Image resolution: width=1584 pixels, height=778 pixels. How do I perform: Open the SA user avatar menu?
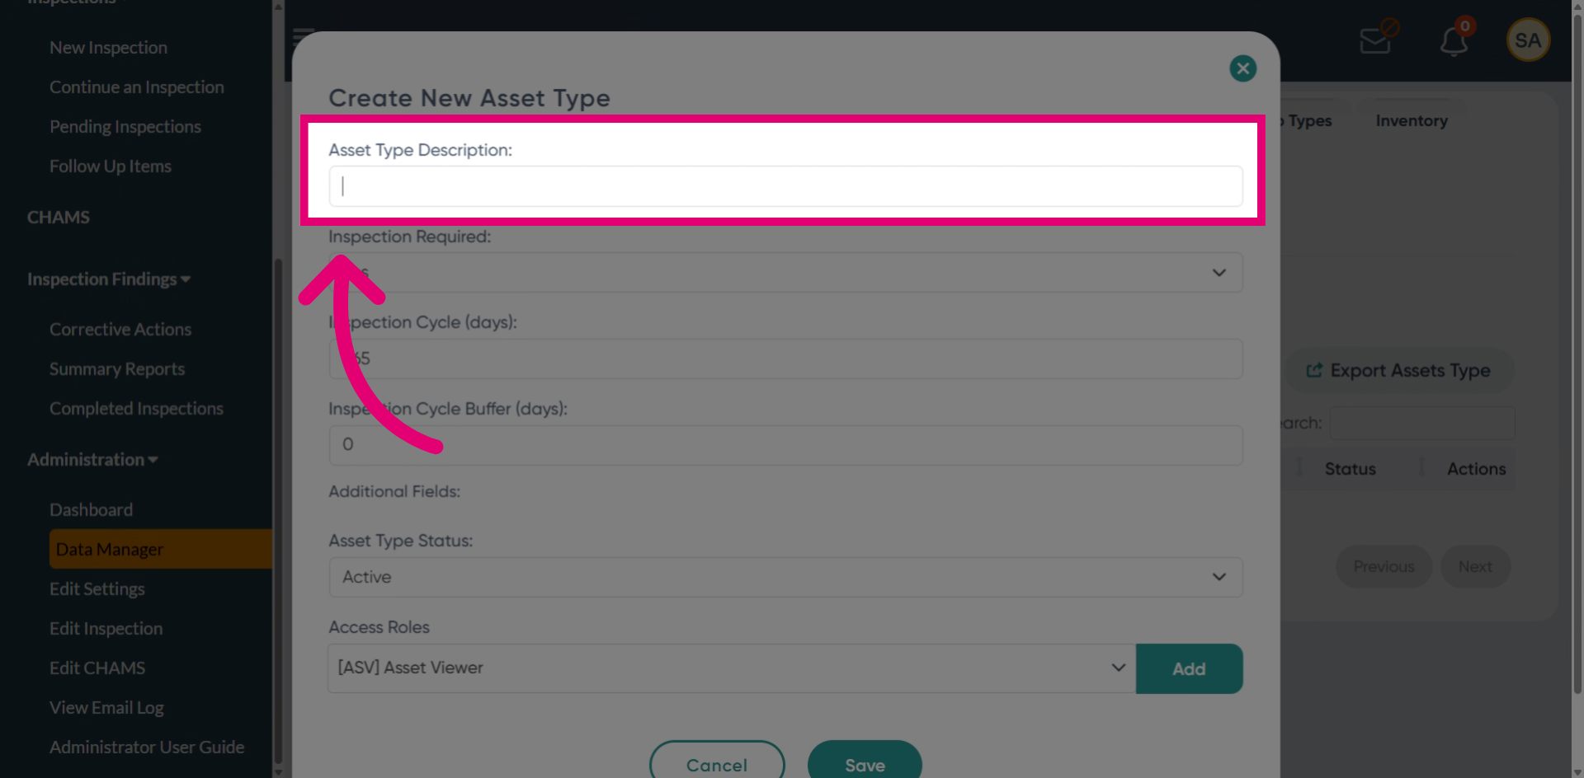(1528, 40)
